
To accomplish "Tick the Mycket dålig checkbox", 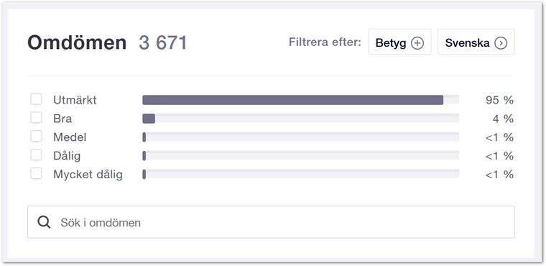I will pyautogui.click(x=36, y=173).
